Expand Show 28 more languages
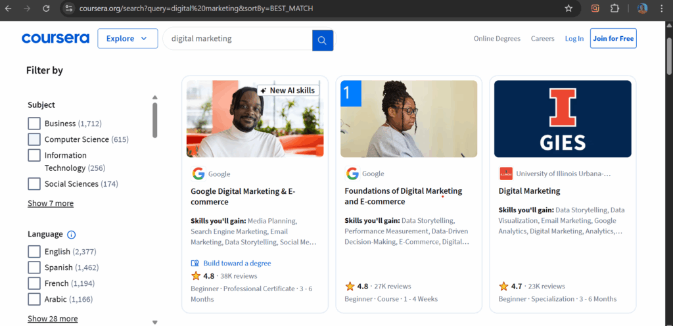This screenshot has height=326, width=673. pos(53,319)
